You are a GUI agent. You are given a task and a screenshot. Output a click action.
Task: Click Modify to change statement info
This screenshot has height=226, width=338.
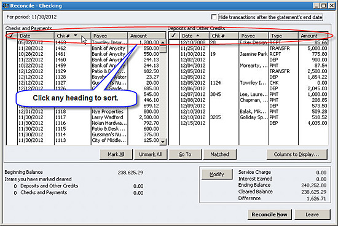coord(217,174)
